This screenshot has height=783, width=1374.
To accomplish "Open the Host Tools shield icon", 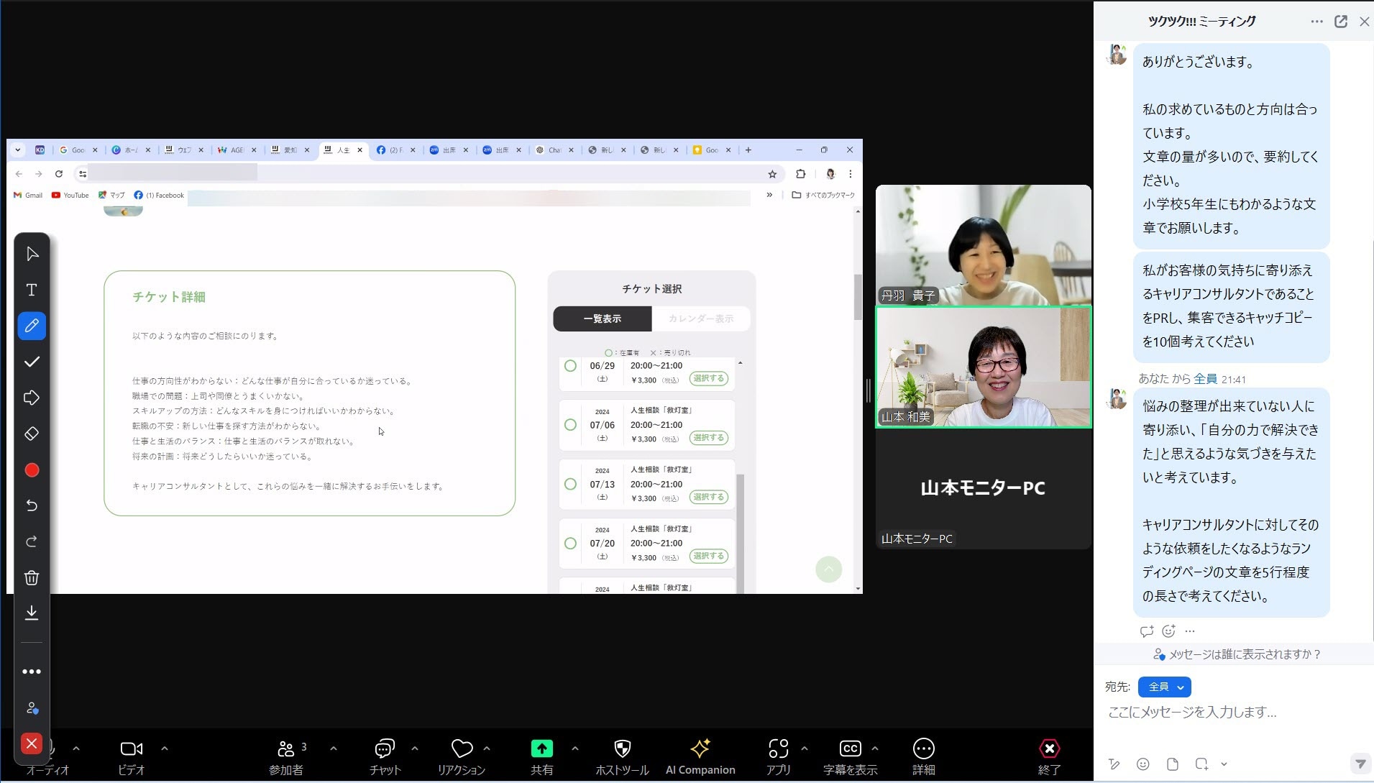I will tap(622, 756).
